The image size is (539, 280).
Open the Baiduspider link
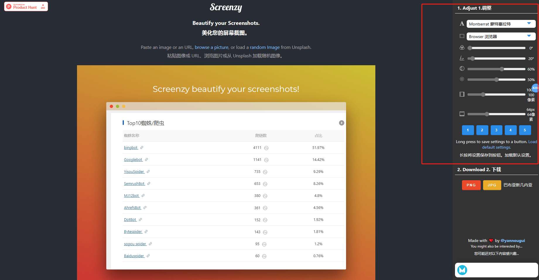click(134, 256)
